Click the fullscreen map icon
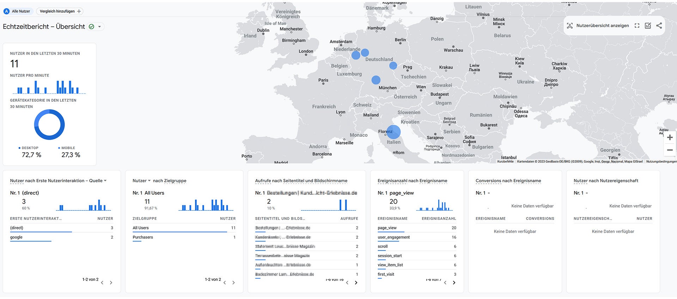 (x=637, y=26)
